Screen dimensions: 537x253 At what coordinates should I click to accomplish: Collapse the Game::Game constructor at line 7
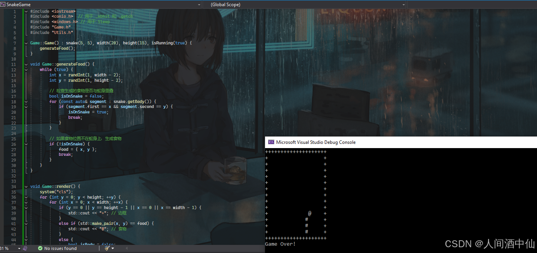pos(26,43)
